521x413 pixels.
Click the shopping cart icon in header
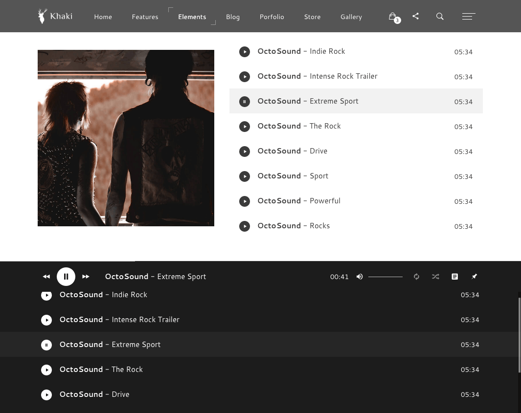393,17
